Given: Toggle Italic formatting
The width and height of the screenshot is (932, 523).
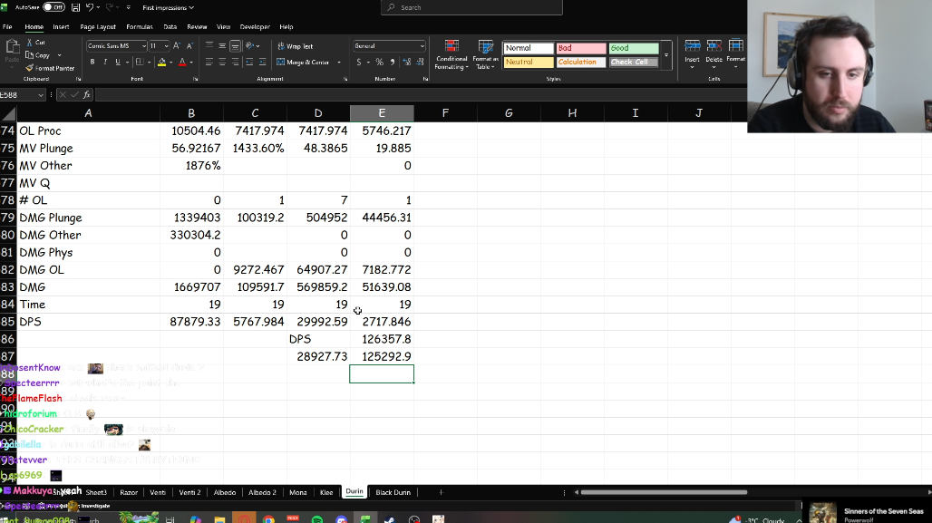Looking at the screenshot, I should point(105,62).
